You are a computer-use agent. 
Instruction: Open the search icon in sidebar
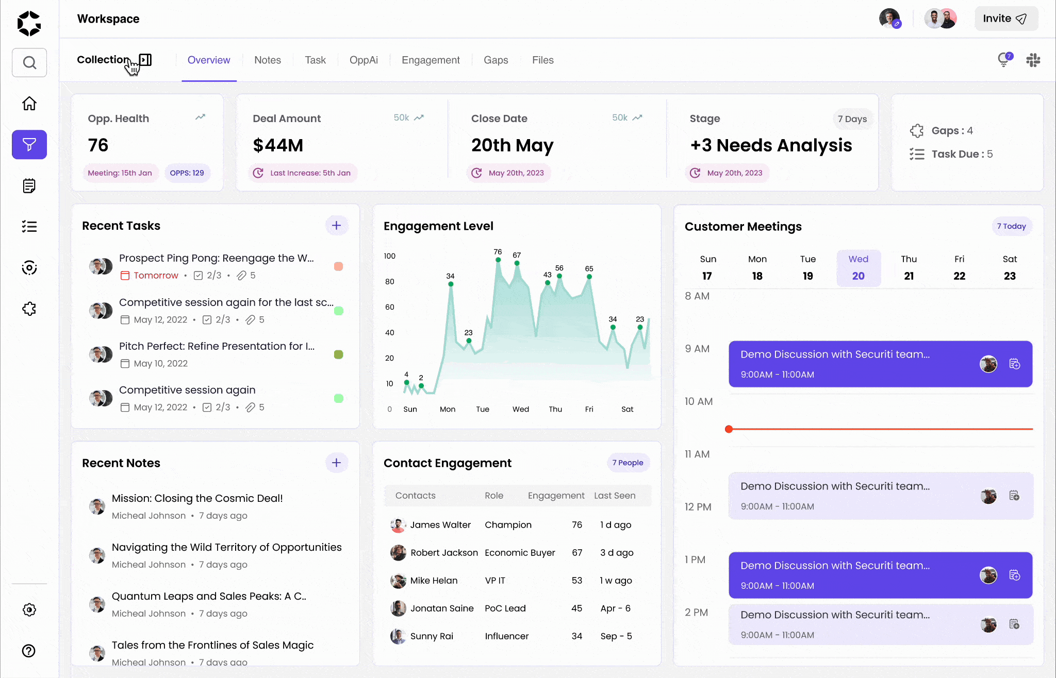pyautogui.click(x=29, y=62)
